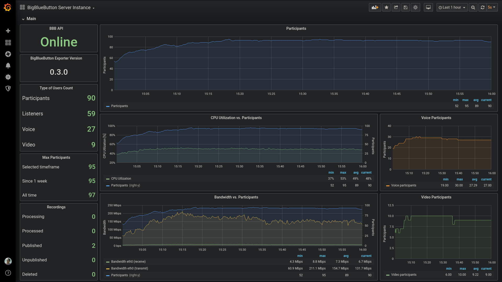
Task: Cycle view mode with monitor icon
Action: pyautogui.click(x=428, y=8)
